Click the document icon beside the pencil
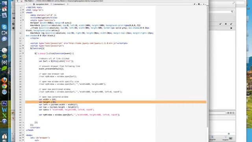 (x=199, y=4)
